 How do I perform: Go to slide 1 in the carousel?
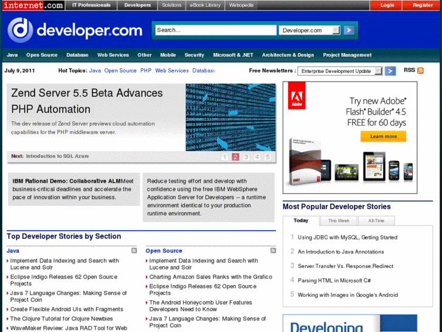tap(224, 157)
